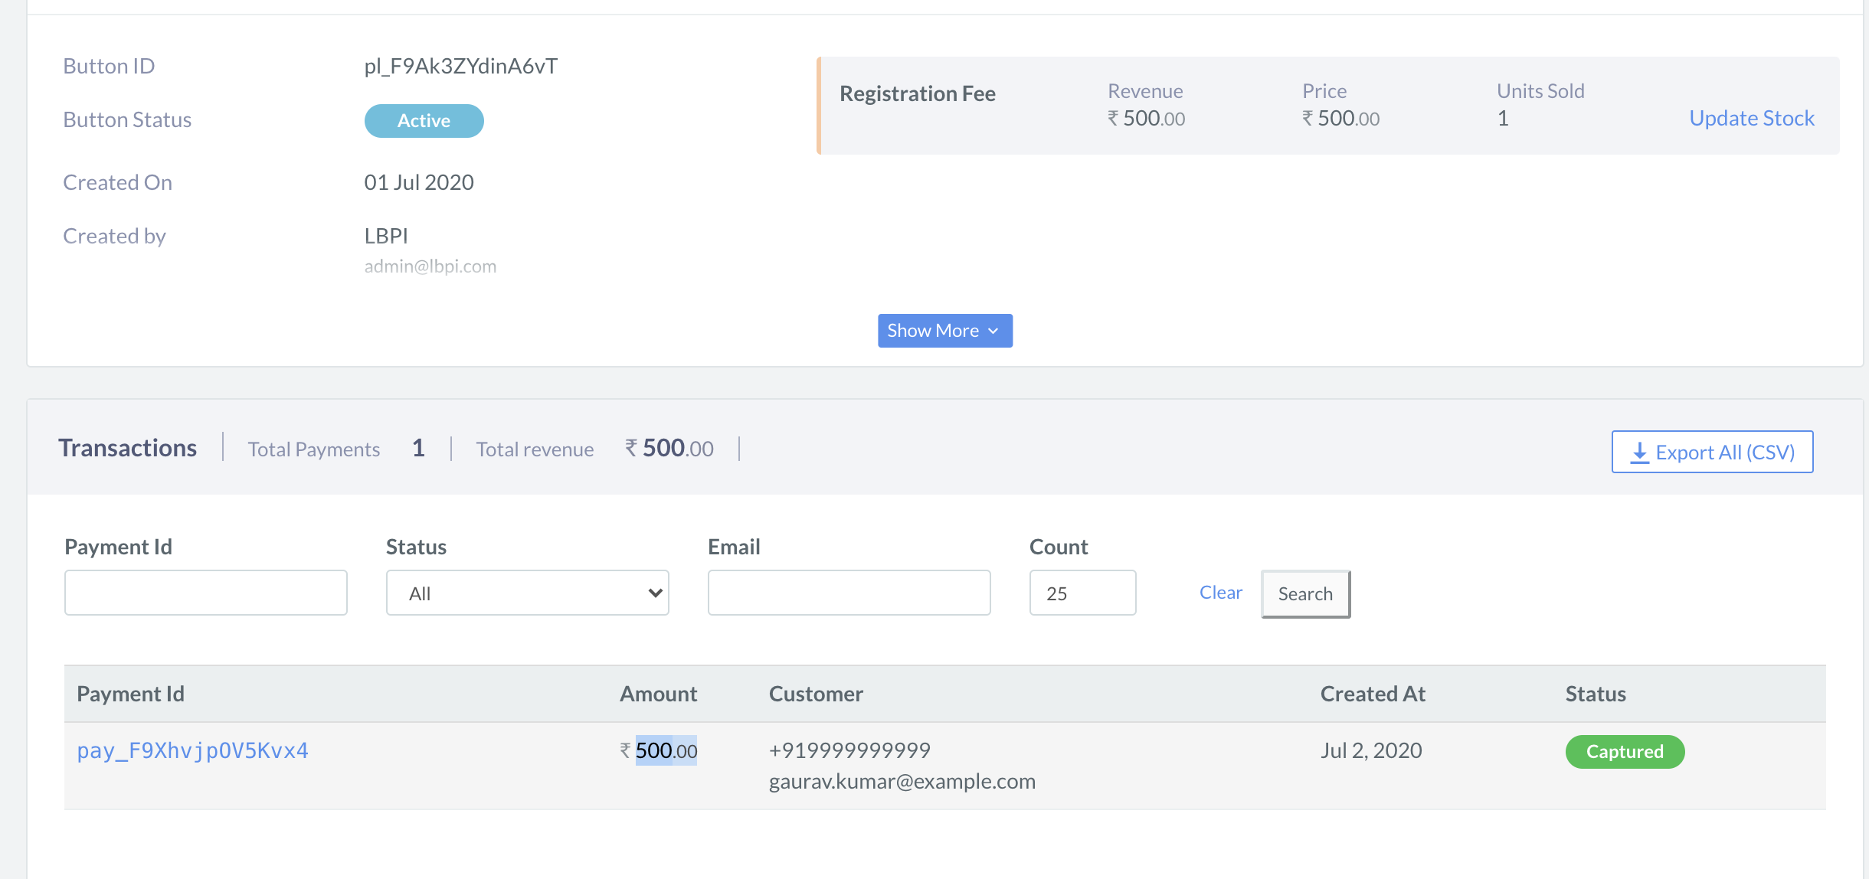
Task: Click the Email filter input box
Action: [849, 592]
